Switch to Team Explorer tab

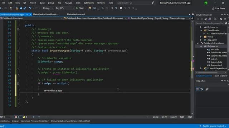click(220, 76)
